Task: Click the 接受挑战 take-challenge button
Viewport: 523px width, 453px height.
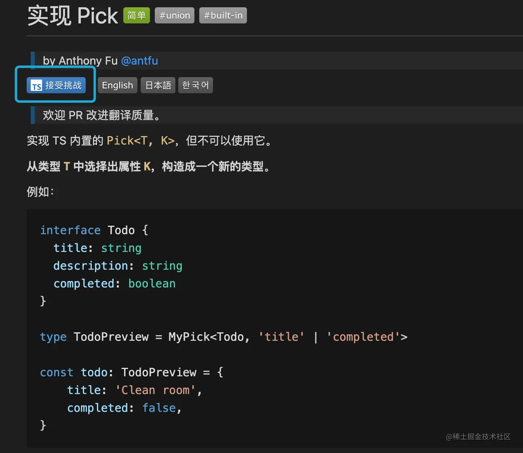Action: click(x=56, y=85)
